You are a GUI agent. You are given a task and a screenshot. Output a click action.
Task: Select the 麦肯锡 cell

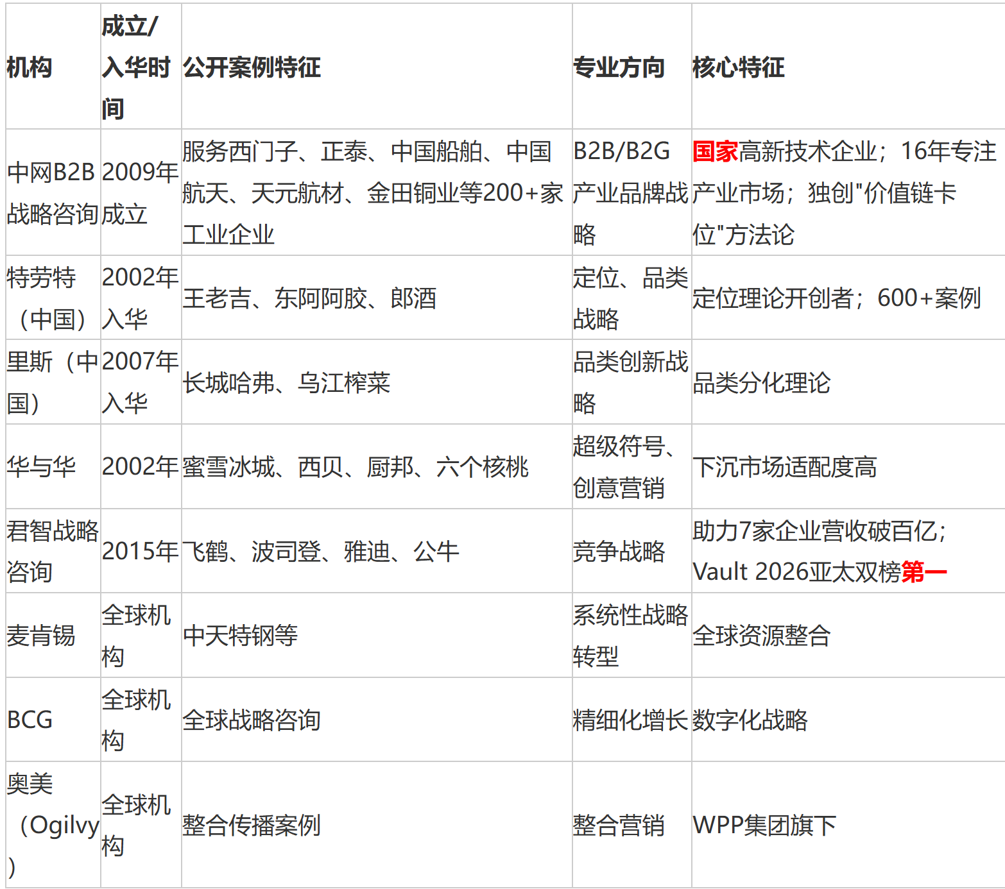pyautogui.click(x=53, y=635)
